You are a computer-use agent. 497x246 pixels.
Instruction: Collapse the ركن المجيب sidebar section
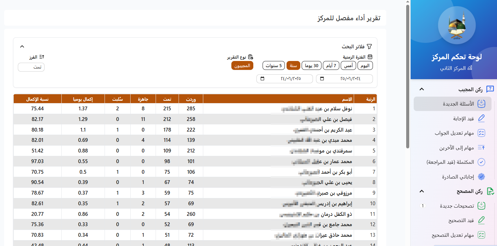tap(422, 89)
